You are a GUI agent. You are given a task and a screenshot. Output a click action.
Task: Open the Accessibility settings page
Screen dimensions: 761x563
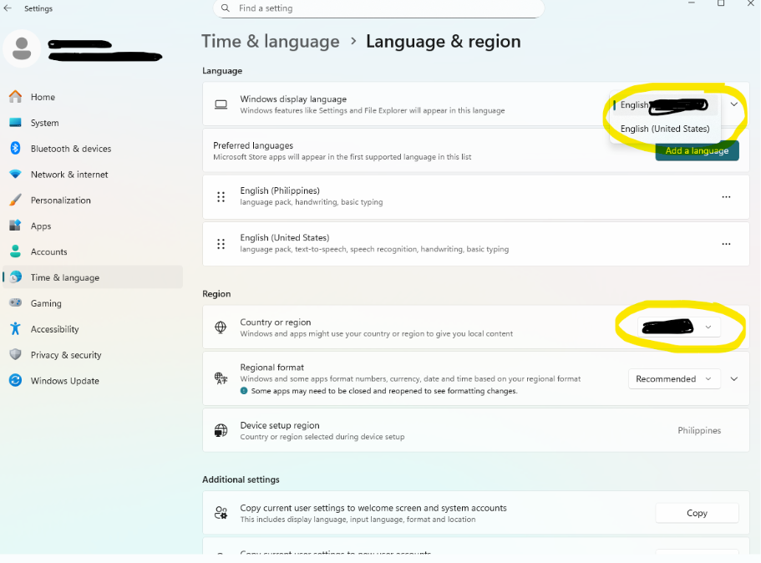coord(93,329)
